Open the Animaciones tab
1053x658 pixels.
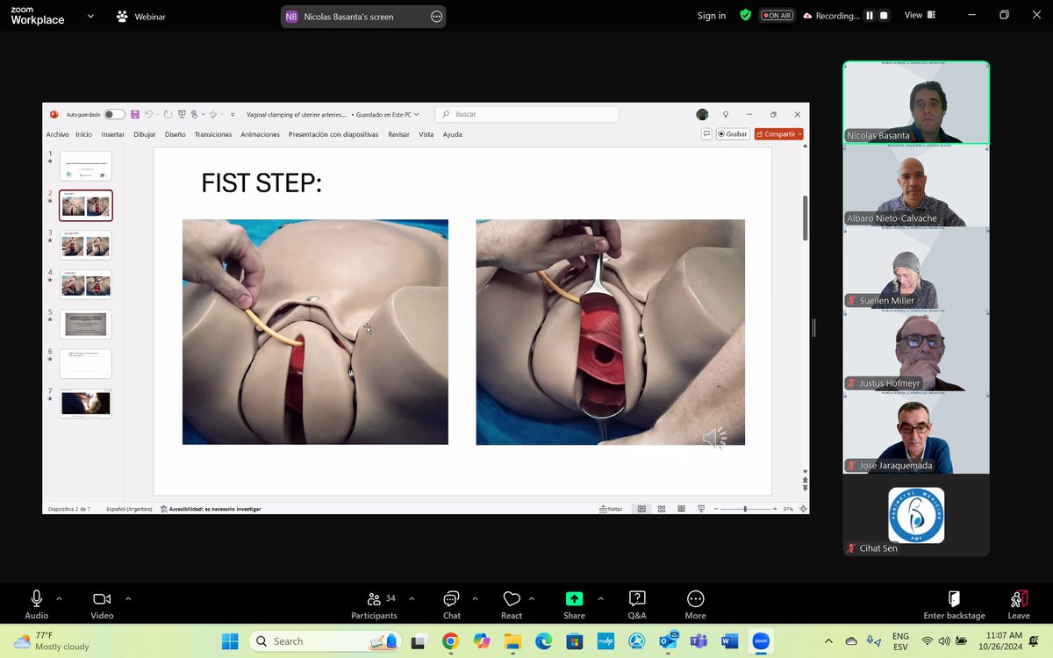click(x=260, y=134)
